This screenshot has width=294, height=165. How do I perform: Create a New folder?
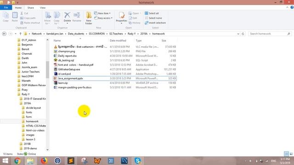pyautogui.click(x=89, y=18)
